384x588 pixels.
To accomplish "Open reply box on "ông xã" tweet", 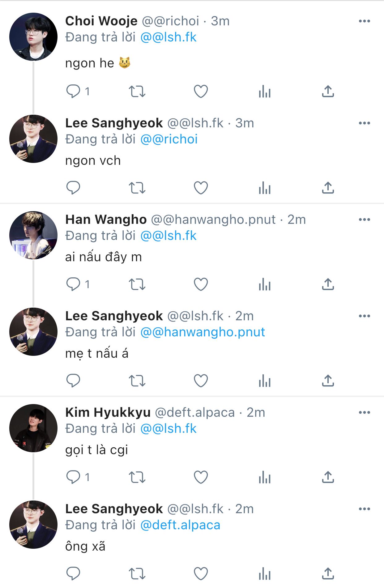I will point(73,574).
